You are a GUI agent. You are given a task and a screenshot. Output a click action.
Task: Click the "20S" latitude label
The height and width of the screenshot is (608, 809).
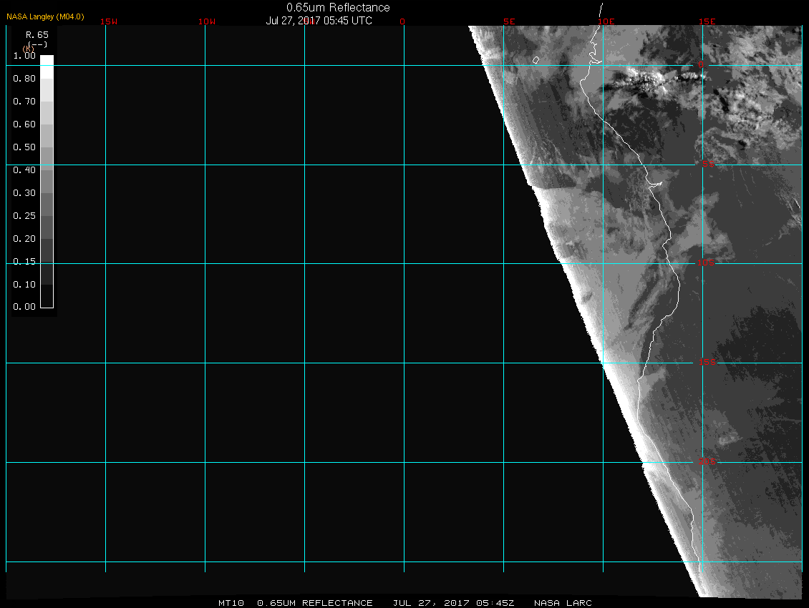click(x=707, y=461)
